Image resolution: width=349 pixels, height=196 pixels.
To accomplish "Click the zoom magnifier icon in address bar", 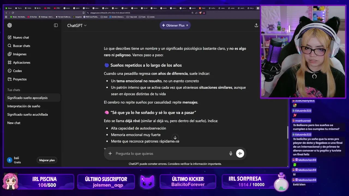I will click(192, 13).
